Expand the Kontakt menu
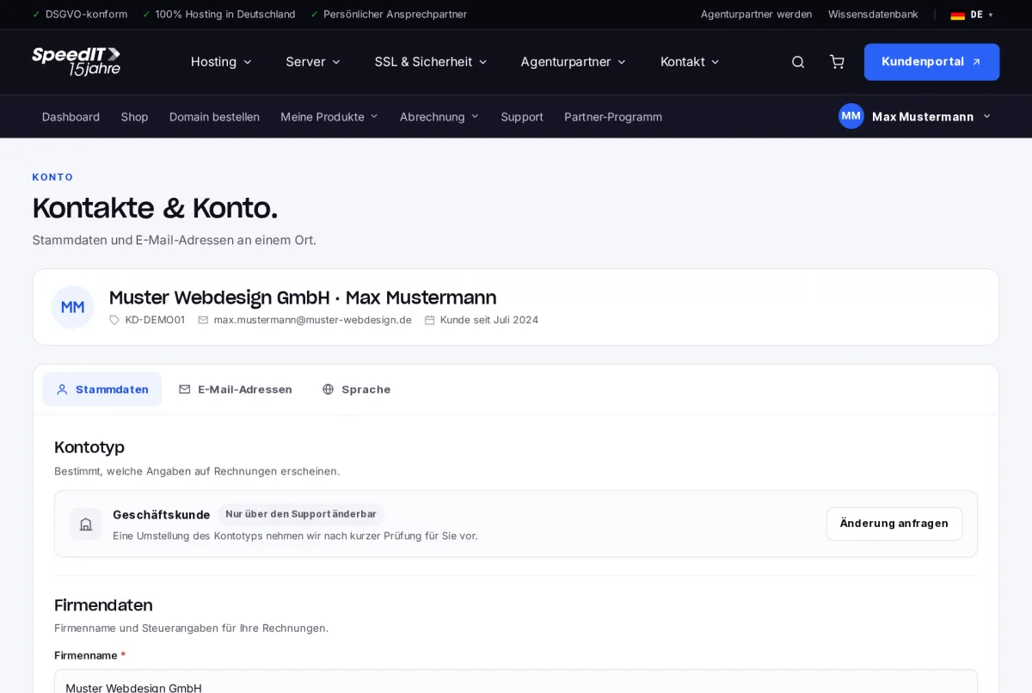The image size is (1032, 693). tap(690, 62)
